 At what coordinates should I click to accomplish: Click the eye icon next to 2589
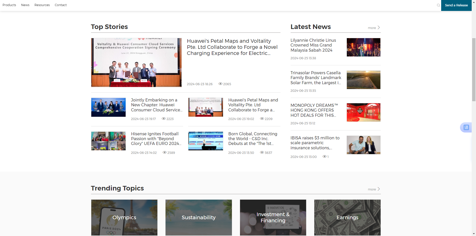click(165, 153)
